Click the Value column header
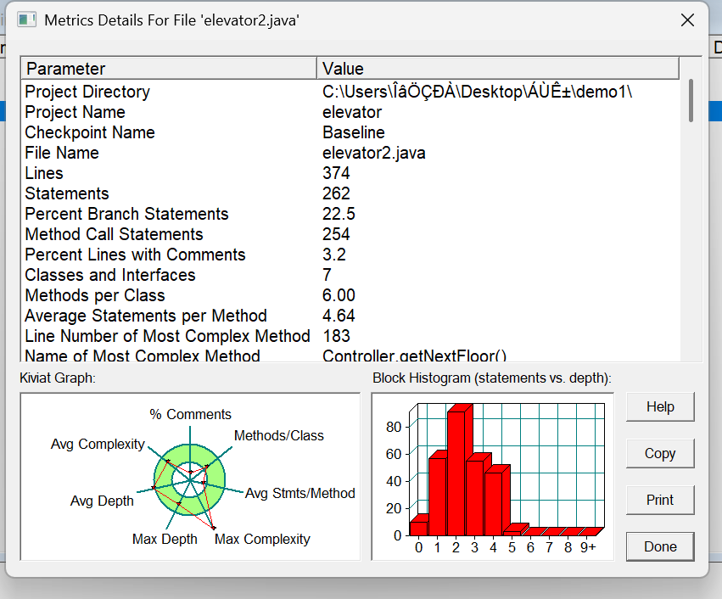The image size is (722, 599). point(498,69)
